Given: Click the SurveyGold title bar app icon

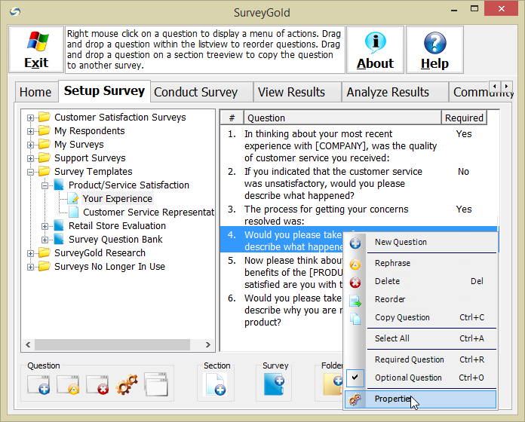Looking at the screenshot, I should [x=15, y=12].
